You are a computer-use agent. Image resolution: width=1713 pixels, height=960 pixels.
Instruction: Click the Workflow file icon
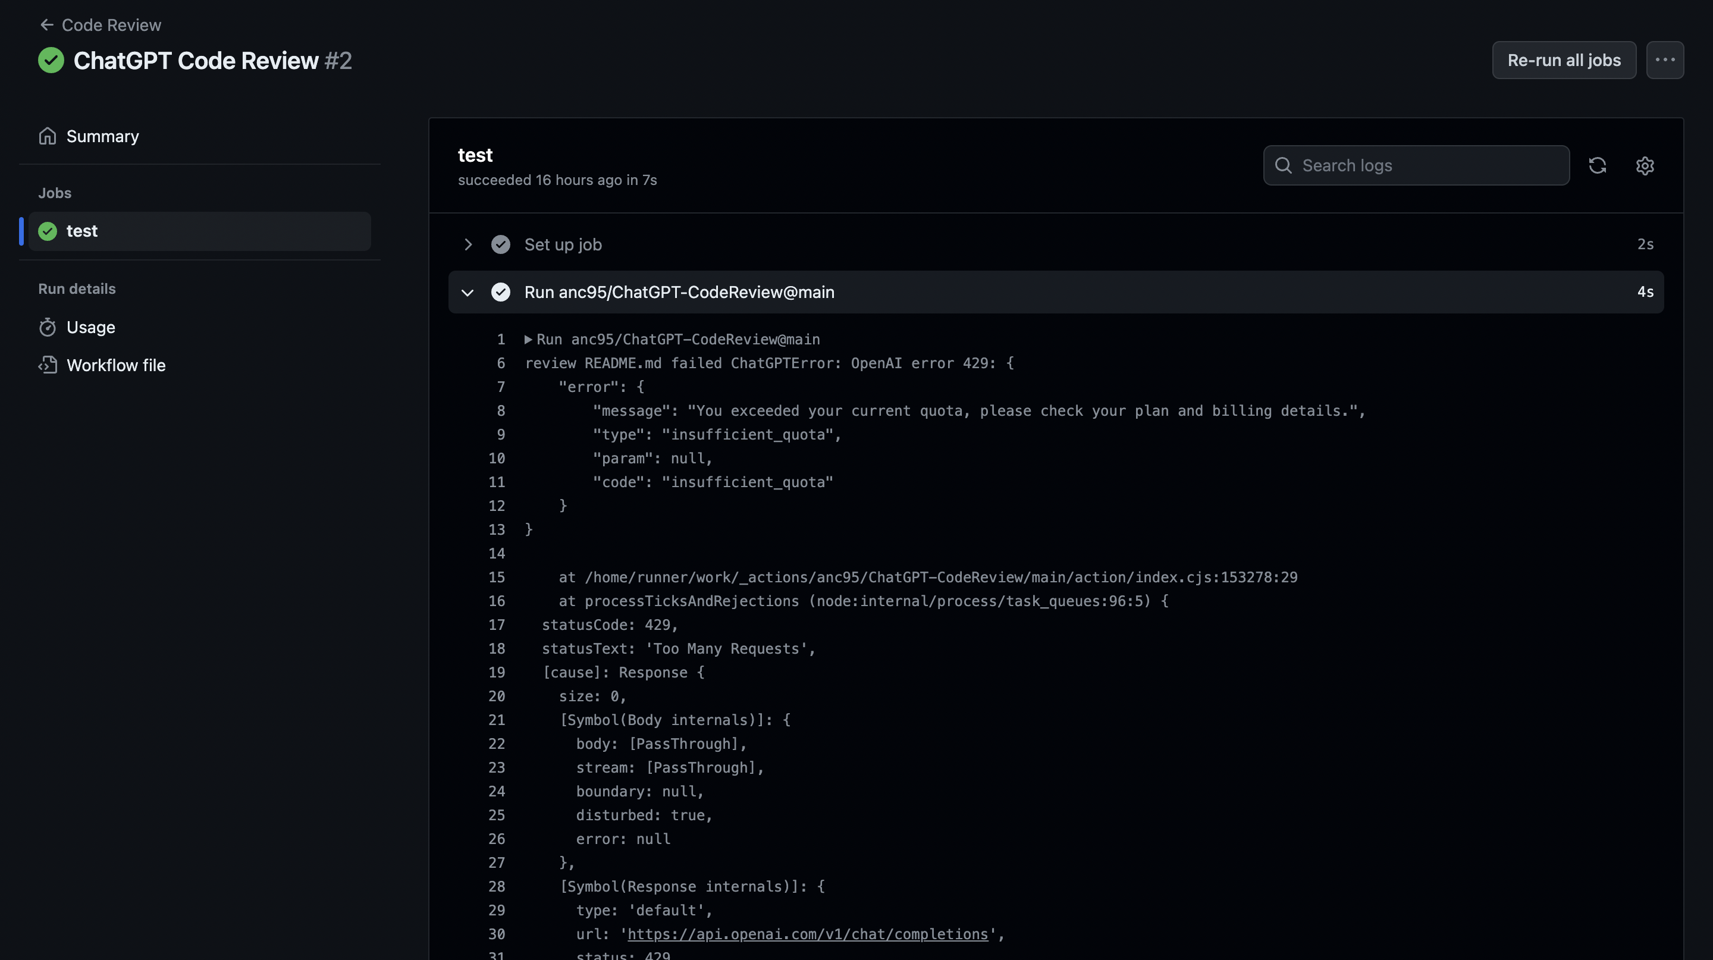(47, 365)
